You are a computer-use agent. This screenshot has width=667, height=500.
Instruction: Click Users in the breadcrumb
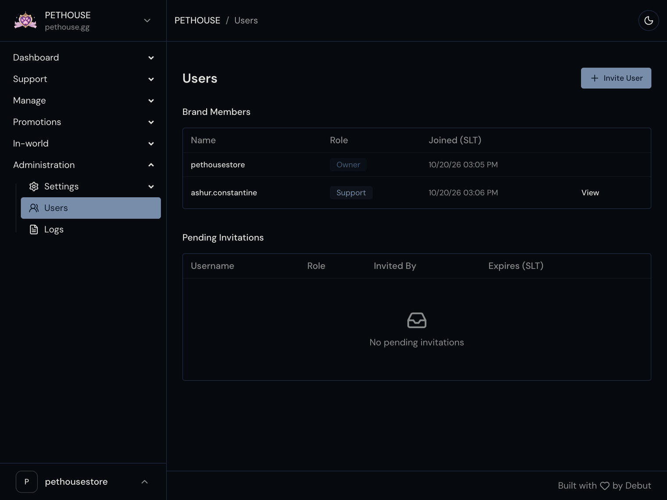point(246,21)
